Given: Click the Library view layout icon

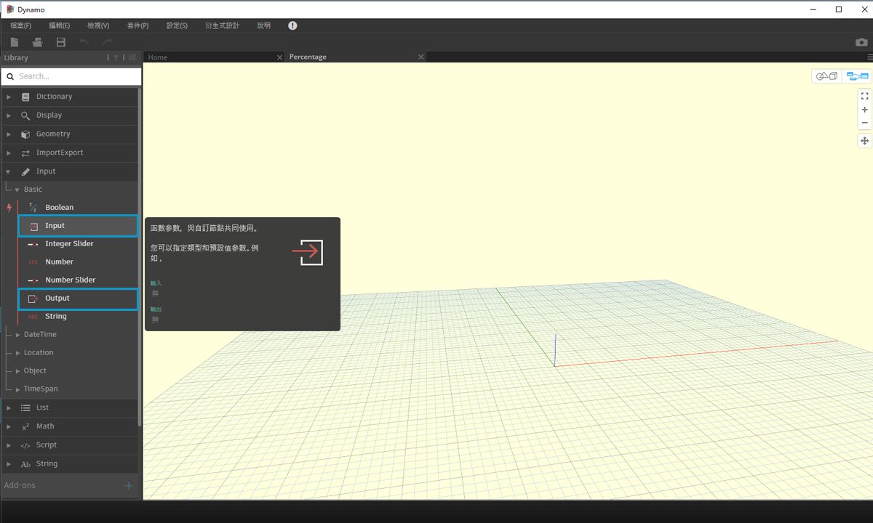Looking at the screenshot, I should coord(132,57).
